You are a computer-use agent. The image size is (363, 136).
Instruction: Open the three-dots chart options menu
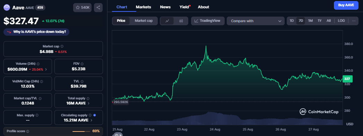coord(354,21)
